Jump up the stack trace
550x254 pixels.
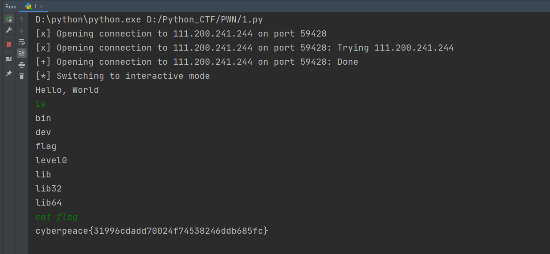coord(21,18)
